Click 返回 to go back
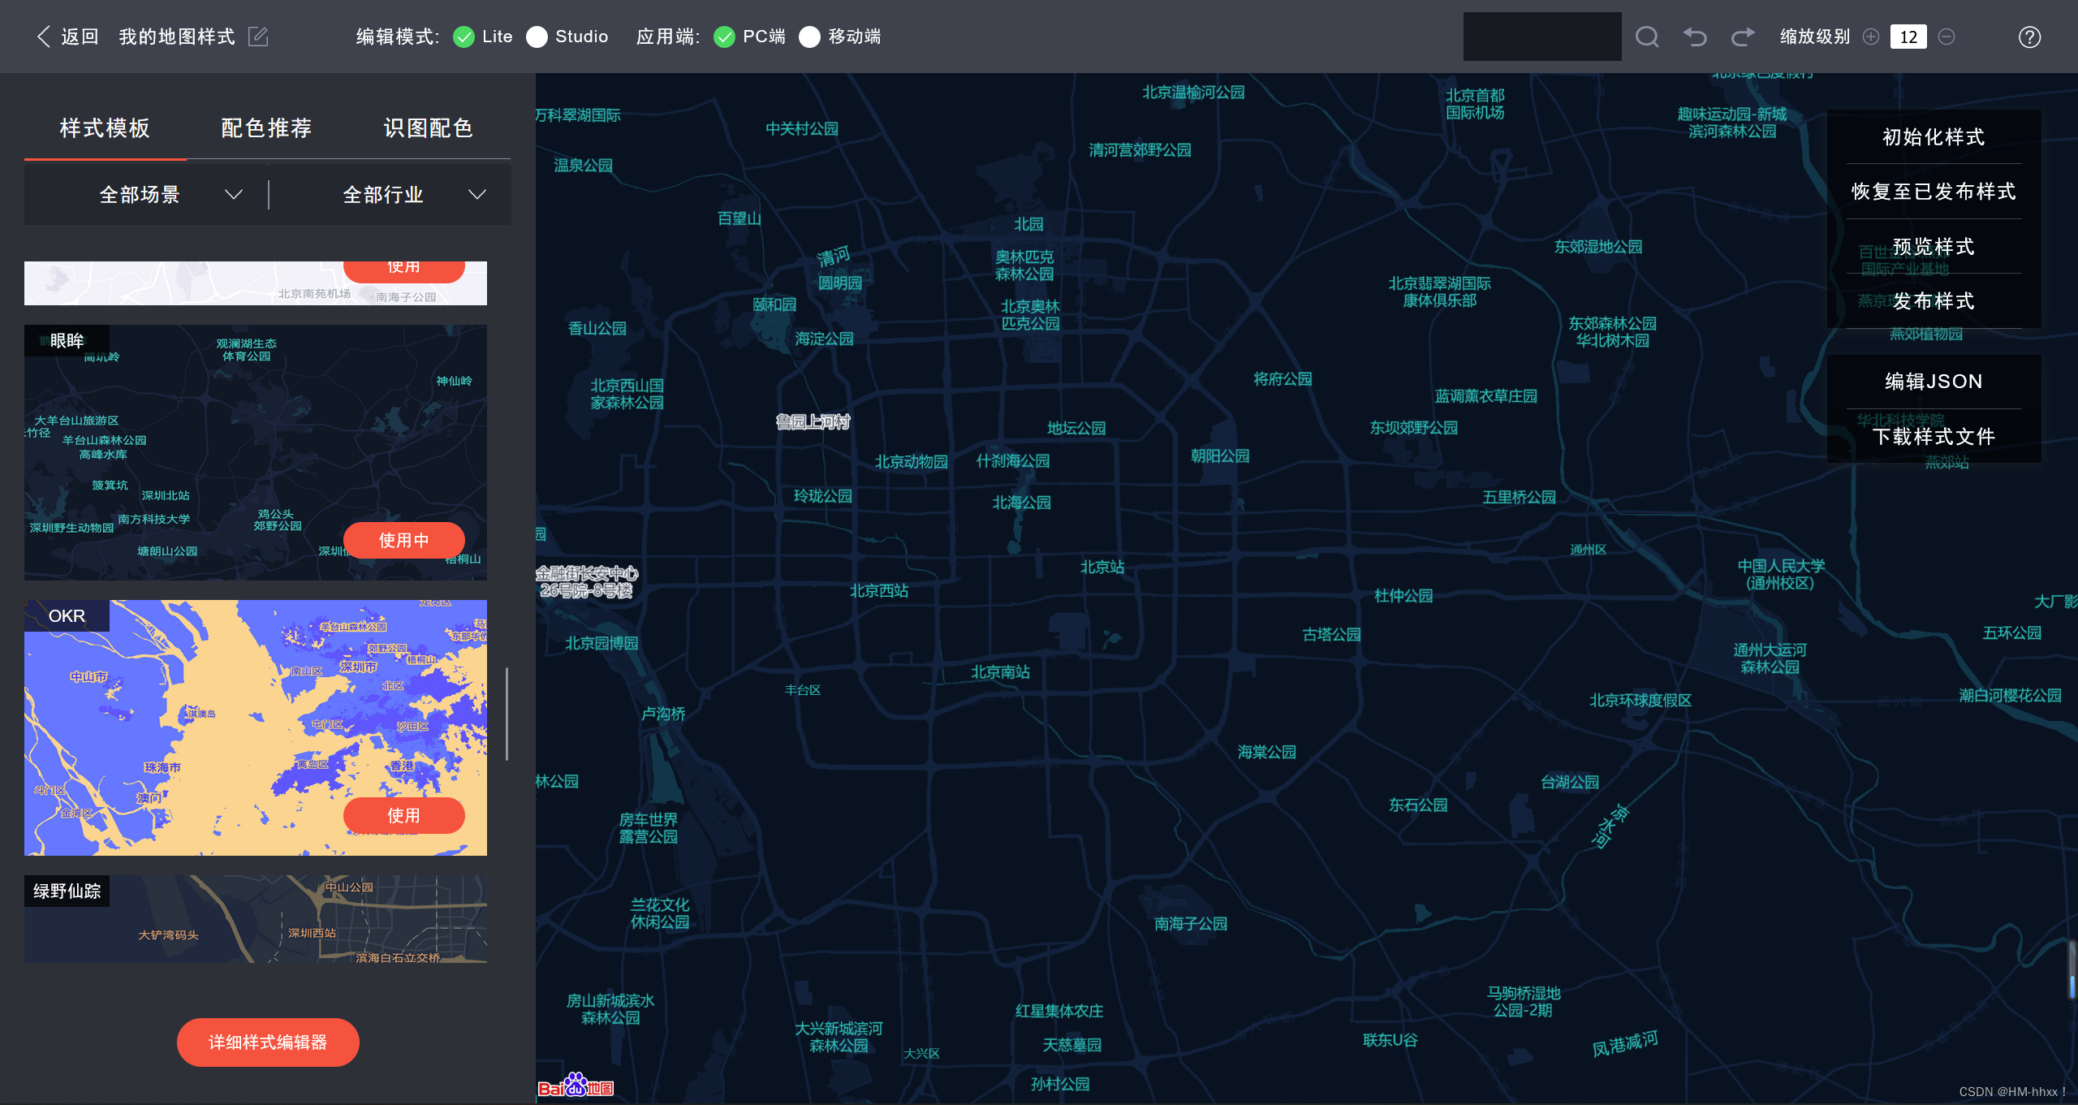The image size is (2078, 1105). (x=80, y=37)
